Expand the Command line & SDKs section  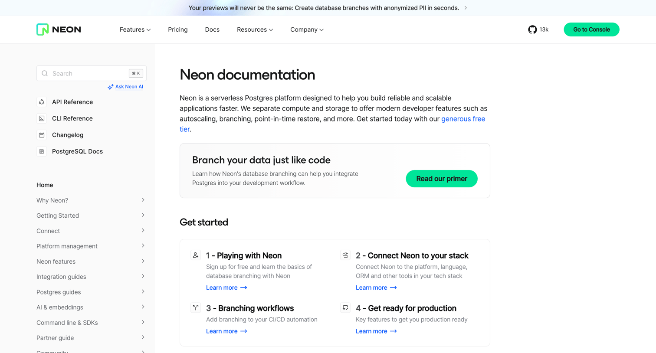pos(91,323)
